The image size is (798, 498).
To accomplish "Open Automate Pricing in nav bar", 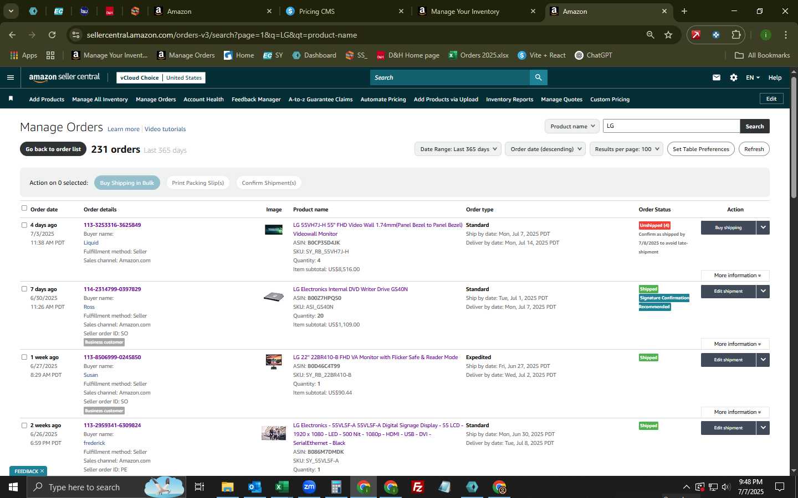I will pos(383,99).
